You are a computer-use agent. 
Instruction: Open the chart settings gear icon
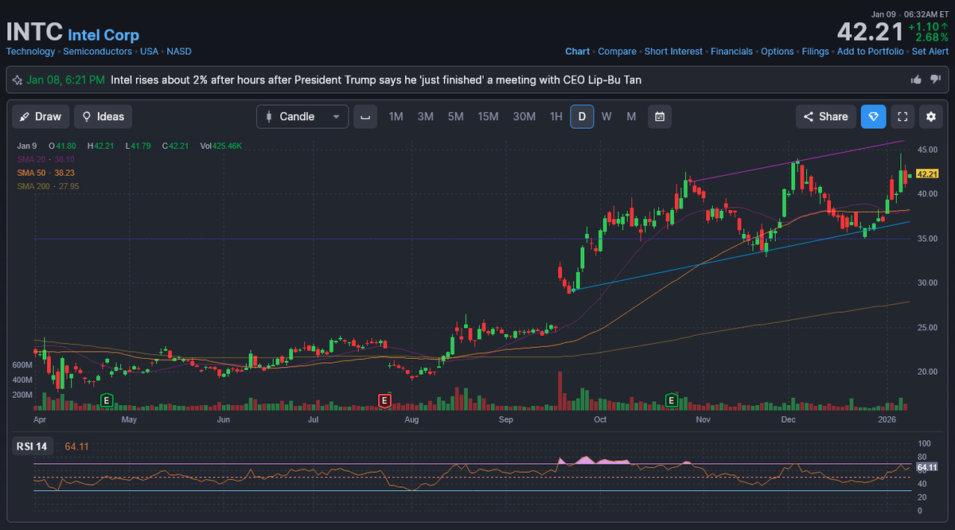(x=930, y=116)
